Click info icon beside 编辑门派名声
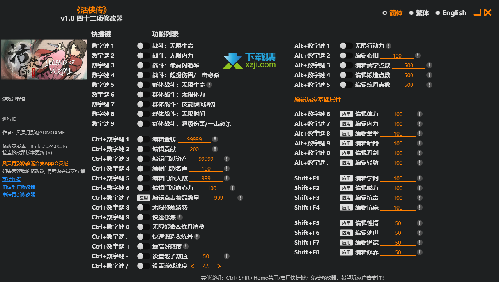Screen dimensions: 499x282 pos(226,169)
